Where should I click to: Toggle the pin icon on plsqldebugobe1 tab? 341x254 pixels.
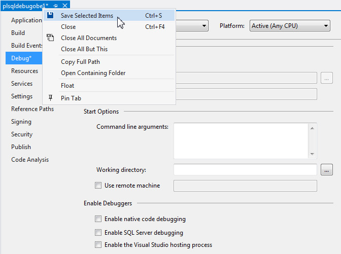tap(55, 6)
